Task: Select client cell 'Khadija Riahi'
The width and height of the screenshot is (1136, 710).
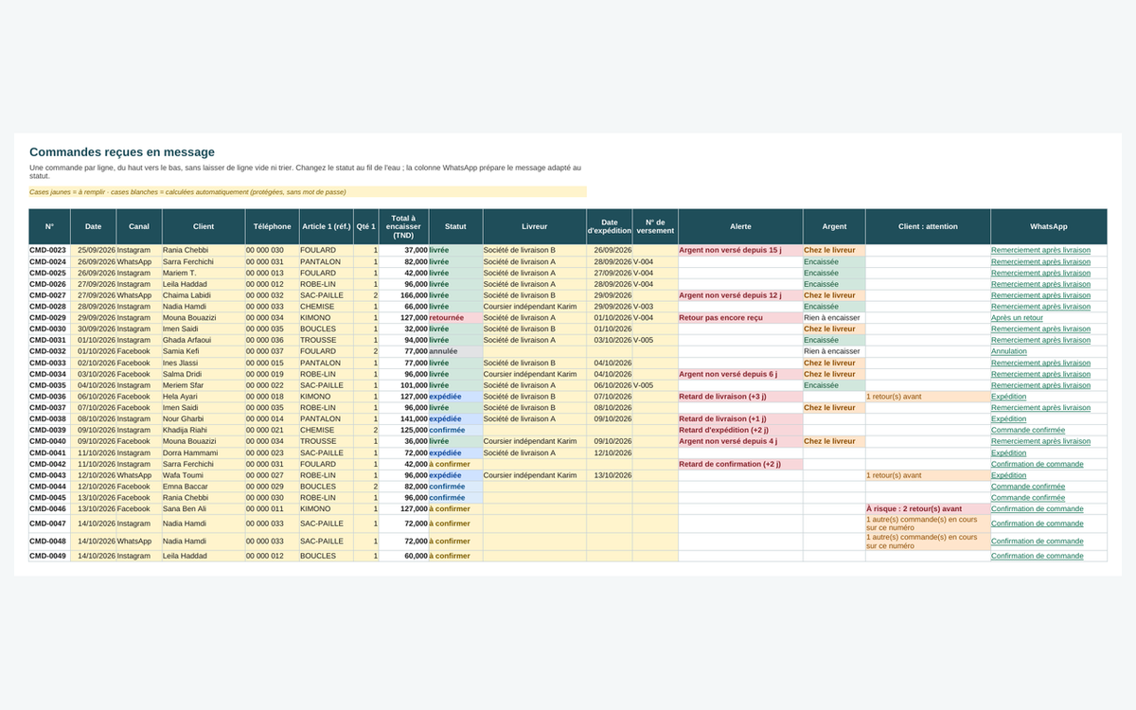Action: (x=204, y=430)
